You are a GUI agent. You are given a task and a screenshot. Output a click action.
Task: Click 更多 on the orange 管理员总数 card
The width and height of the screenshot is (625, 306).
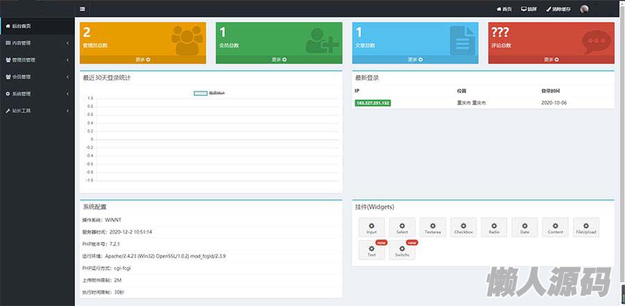[x=143, y=60]
